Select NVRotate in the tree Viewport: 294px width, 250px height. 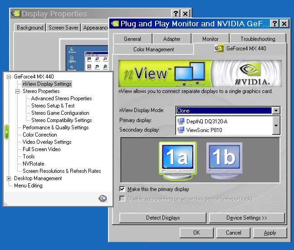(34, 164)
